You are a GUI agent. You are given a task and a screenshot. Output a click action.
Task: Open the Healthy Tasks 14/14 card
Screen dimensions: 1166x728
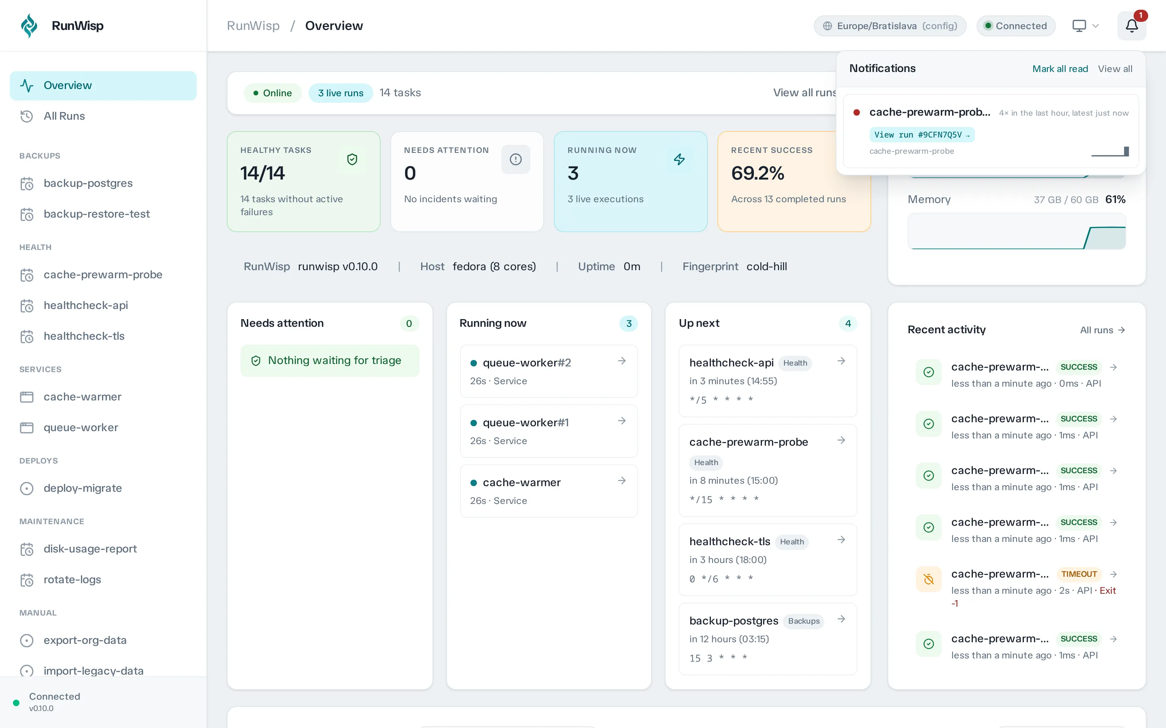304,182
